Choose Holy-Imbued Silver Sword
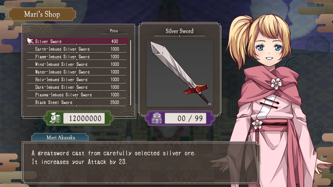Image resolution: width=333 pixels, height=187 pixels. tap(78, 79)
